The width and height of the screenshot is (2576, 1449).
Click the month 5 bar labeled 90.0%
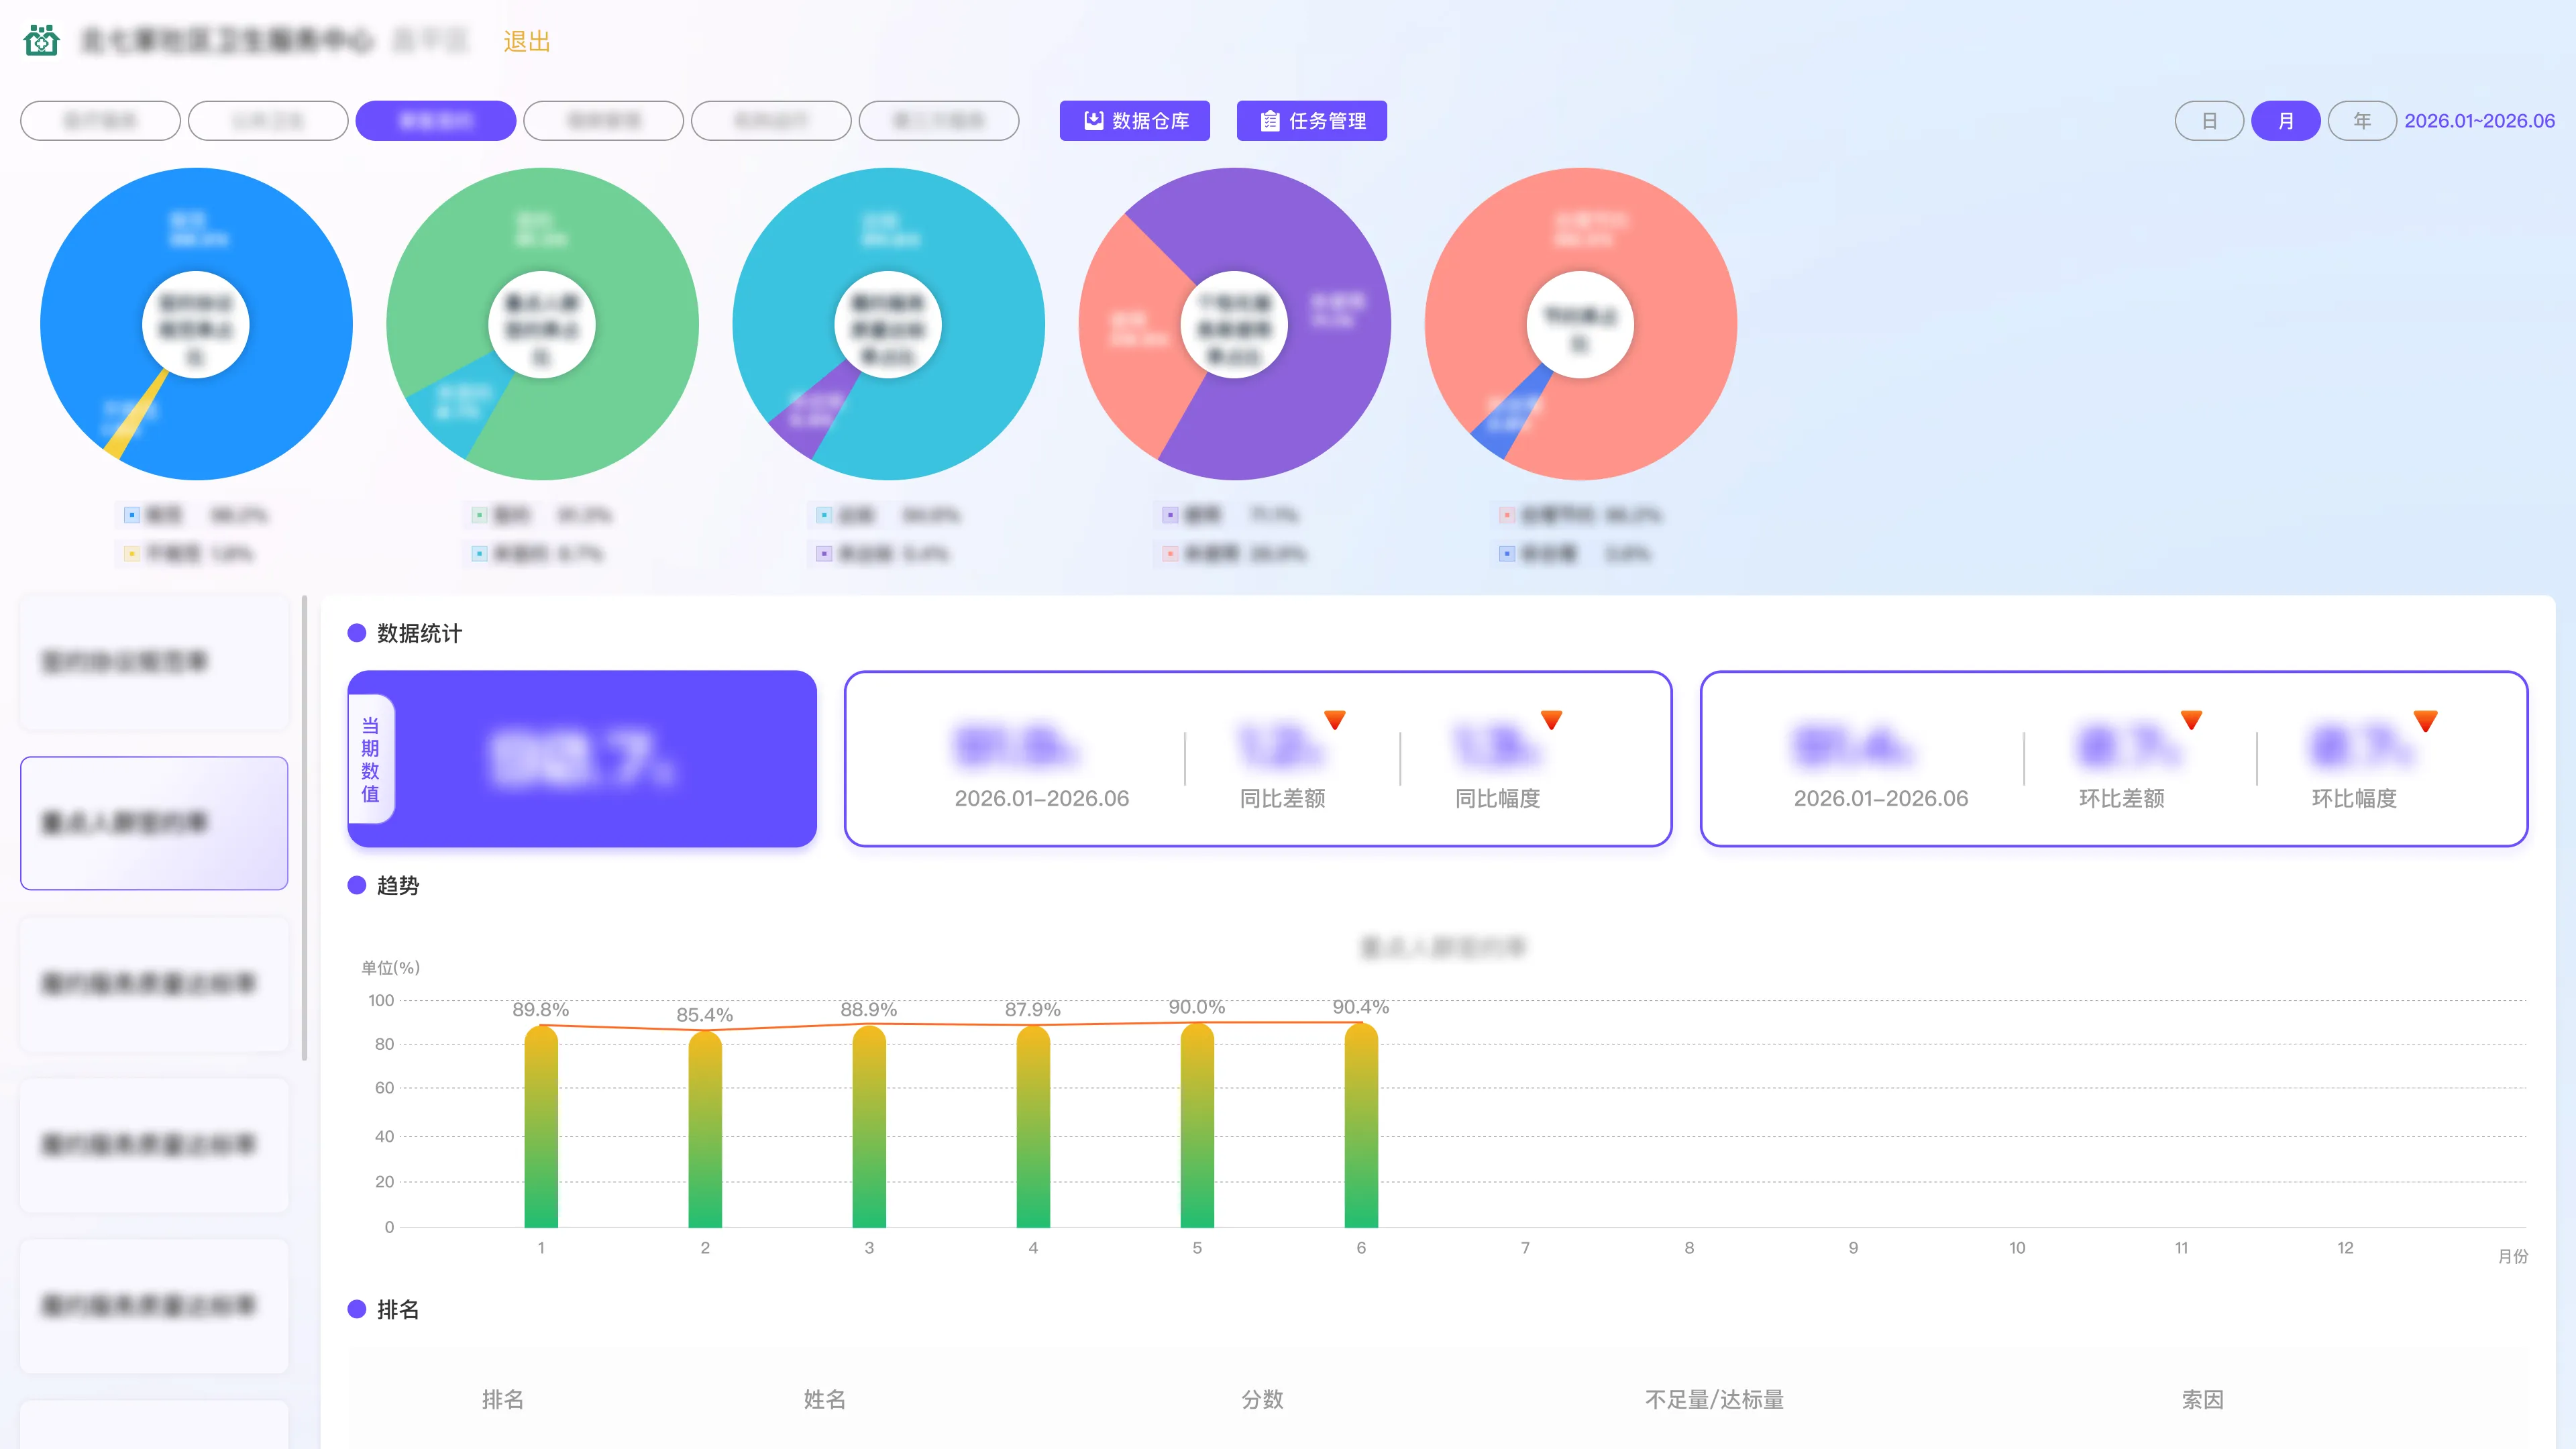click(x=1197, y=1125)
